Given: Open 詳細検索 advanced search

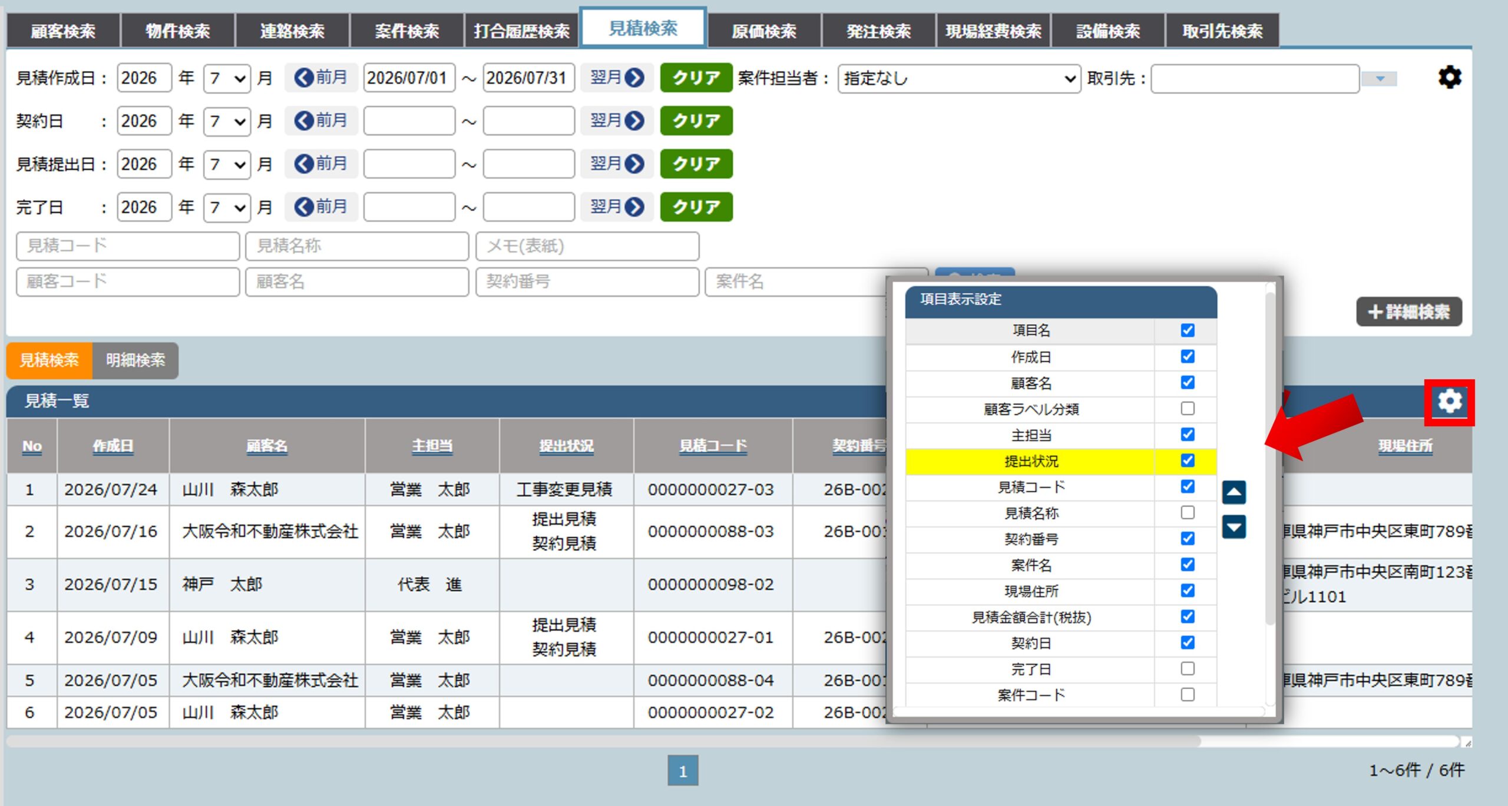Looking at the screenshot, I should pyautogui.click(x=1409, y=311).
